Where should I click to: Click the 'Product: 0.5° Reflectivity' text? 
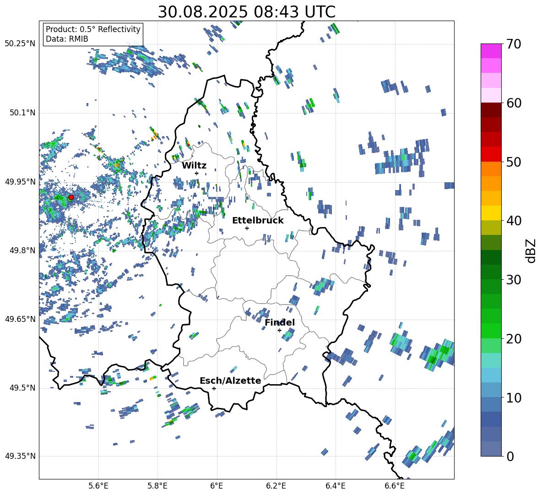point(93,29)
